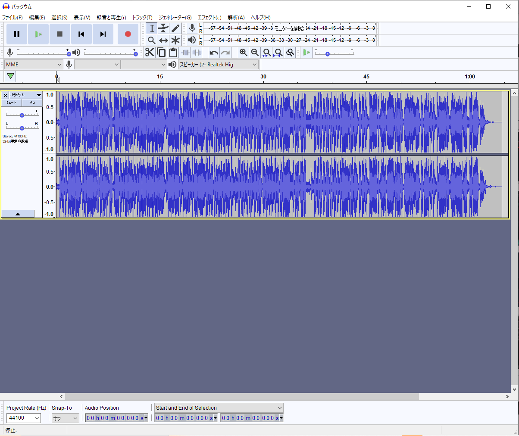Cut selection with the scissors icon

[150, 53]
